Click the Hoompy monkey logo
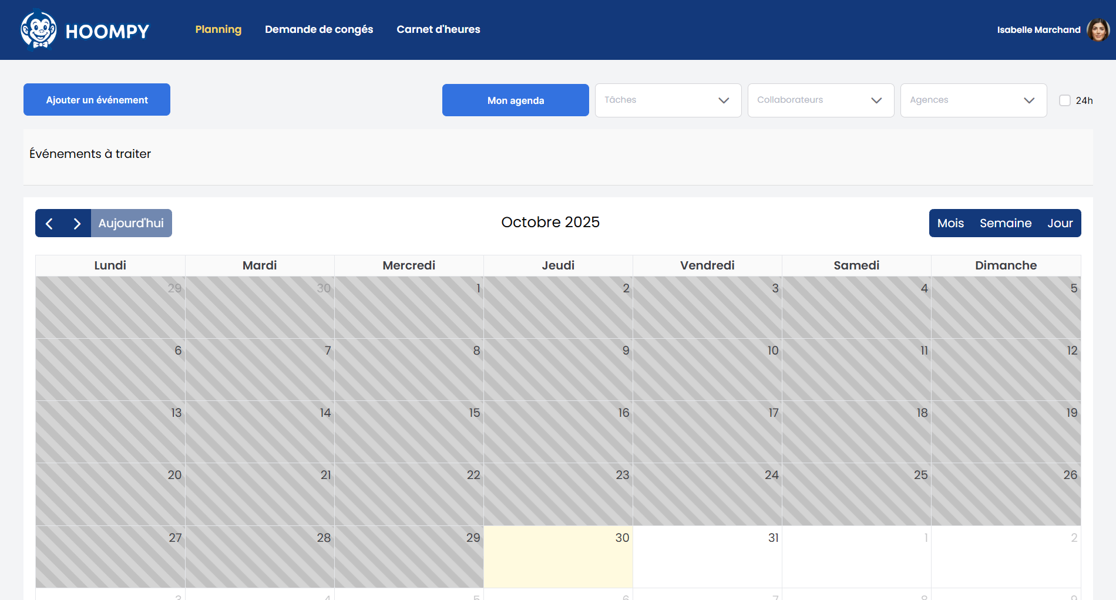1116x600 pixels. coord(39,30)
